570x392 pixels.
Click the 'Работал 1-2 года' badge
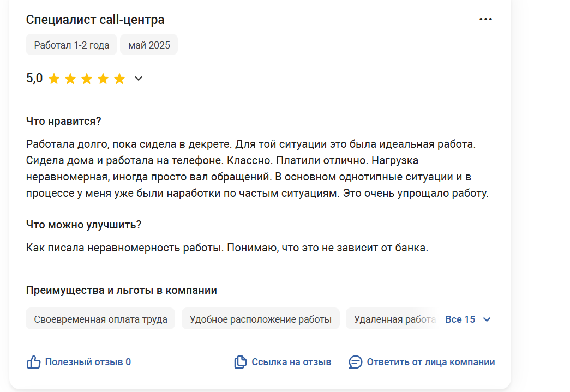pos(71,45)
